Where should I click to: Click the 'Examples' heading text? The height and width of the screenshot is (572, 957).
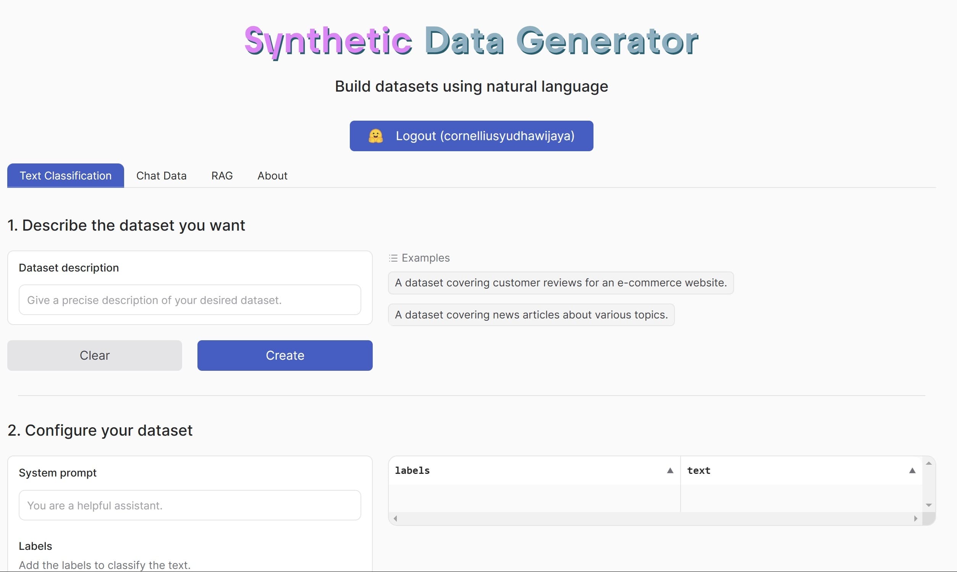(425, 258)
